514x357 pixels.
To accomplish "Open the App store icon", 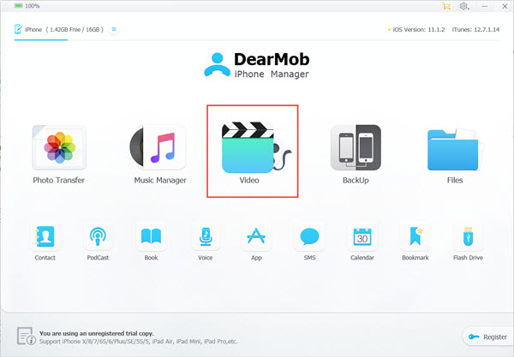I will click(x=256, y=236).
